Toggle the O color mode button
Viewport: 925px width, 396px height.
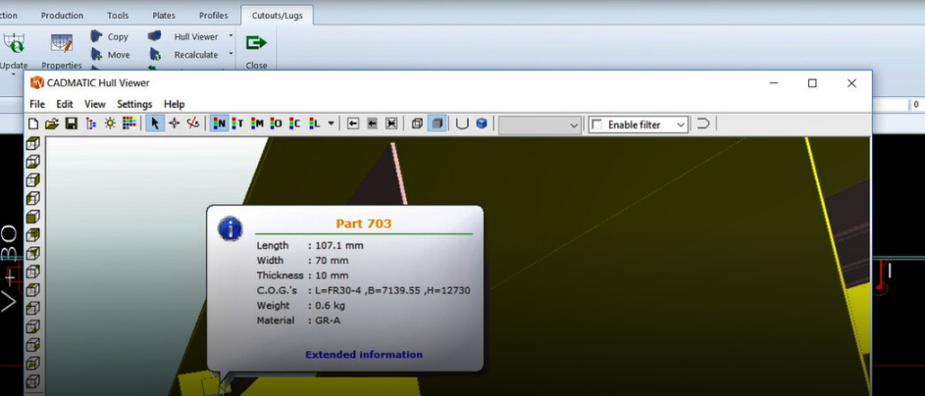click(x=276, y=124)
